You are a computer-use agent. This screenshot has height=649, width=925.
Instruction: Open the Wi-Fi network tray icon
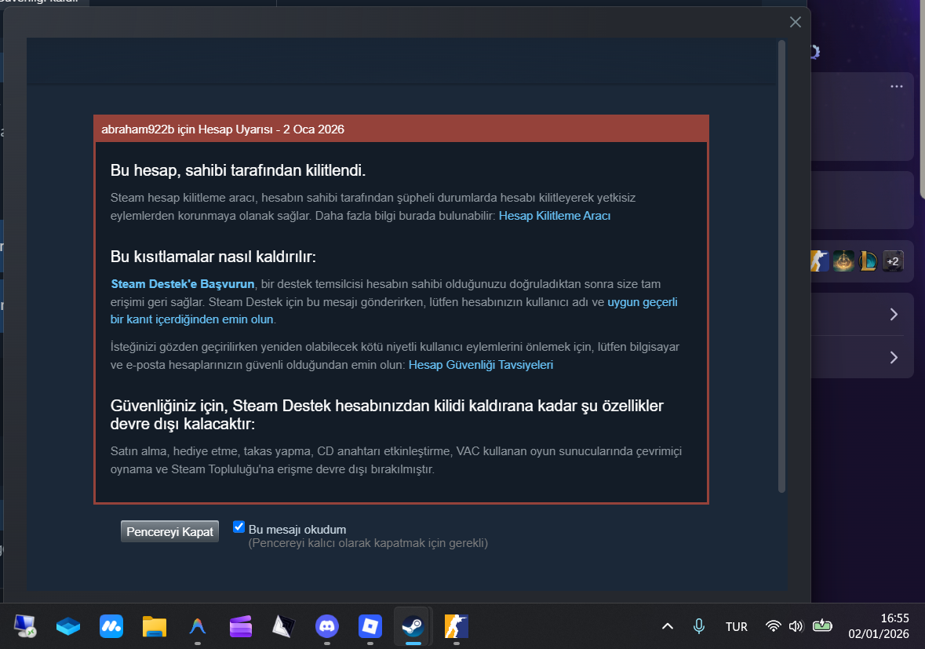773,626
